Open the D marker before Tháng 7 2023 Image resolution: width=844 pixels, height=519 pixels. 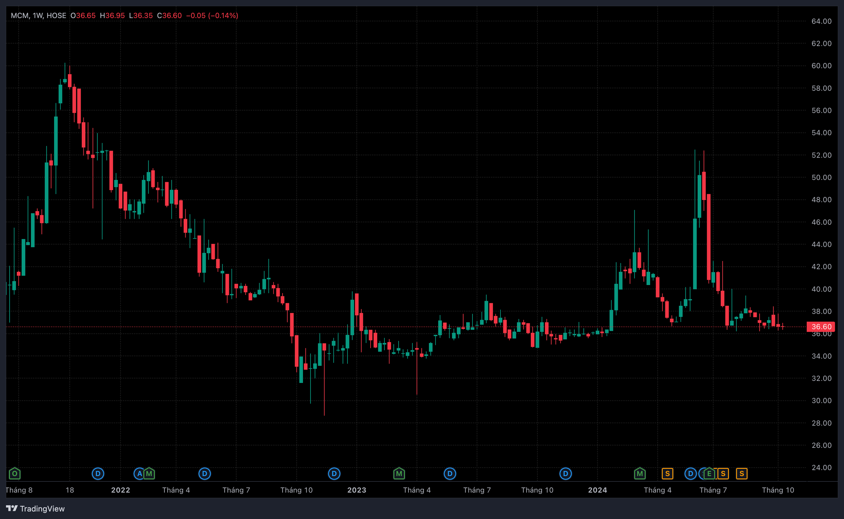pos(450,474)
